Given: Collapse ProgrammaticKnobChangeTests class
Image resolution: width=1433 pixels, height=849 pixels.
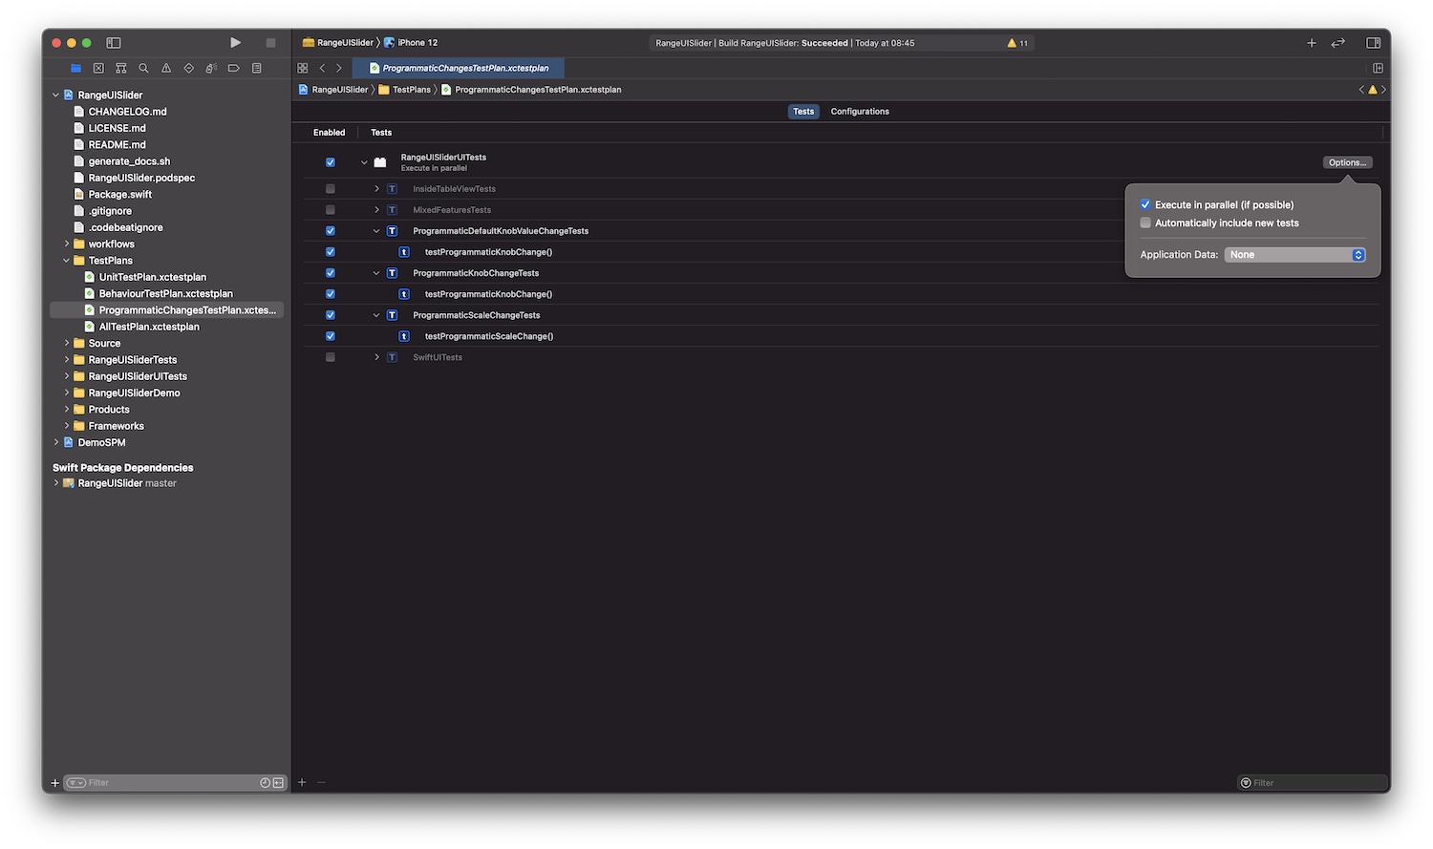Looking at the screenshot, I should pos(376,273).
